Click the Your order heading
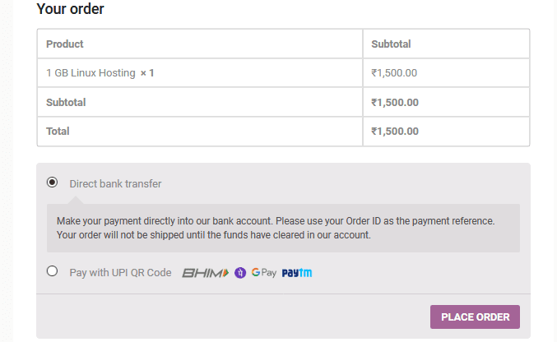 click(71, 10)
